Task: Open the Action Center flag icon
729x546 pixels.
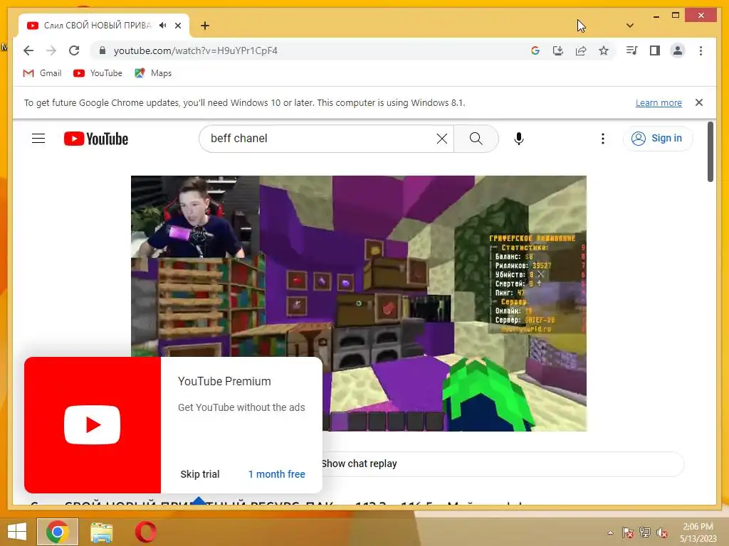Action: click(x=627, y=532)
